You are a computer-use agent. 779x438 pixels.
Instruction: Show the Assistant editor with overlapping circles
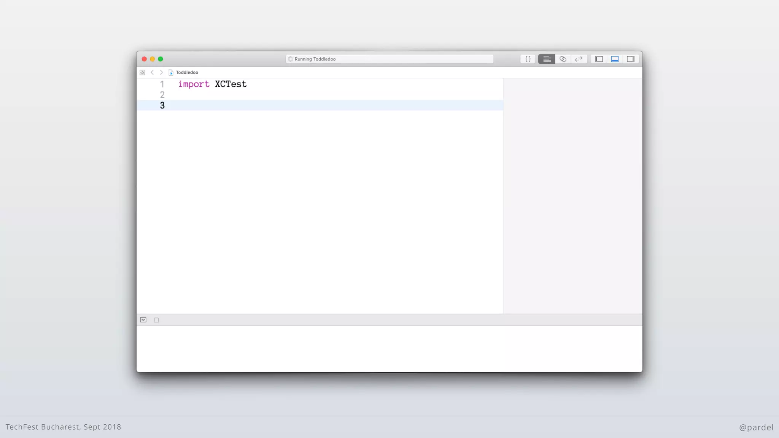(x=563, y=59)
